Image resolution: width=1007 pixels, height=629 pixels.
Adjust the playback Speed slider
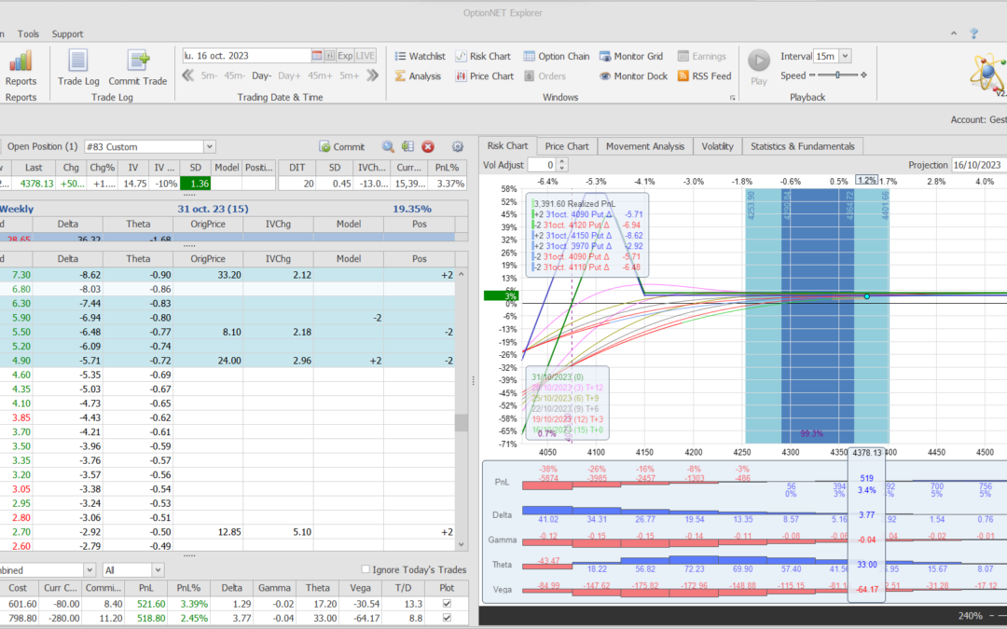(836, 75)
